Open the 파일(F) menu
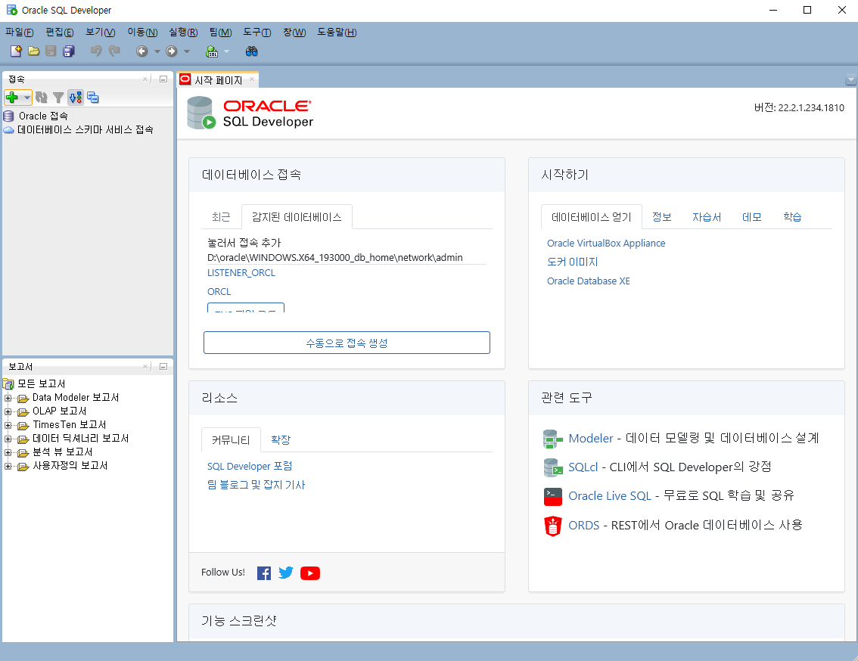 click(x=19, y=33)
